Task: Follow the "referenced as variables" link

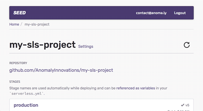Action: 135,88
